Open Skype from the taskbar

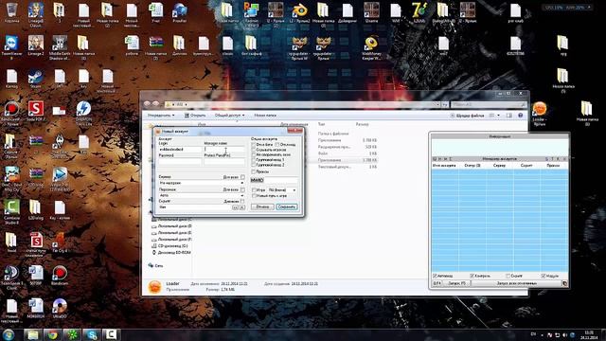tap(91, 334)
